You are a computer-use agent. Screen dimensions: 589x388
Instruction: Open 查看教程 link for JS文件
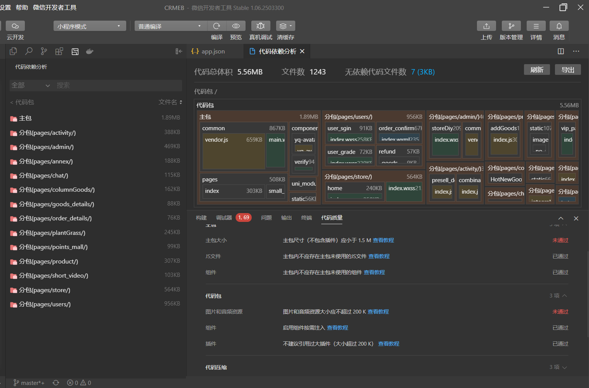(379, 256)
